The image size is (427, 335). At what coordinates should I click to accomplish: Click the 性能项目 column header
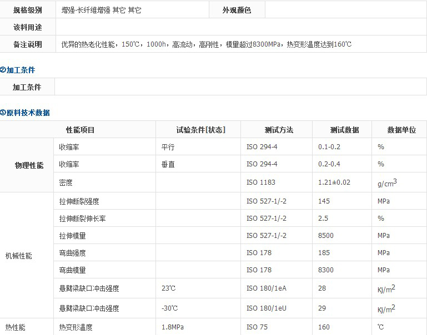tap(81, 130)
